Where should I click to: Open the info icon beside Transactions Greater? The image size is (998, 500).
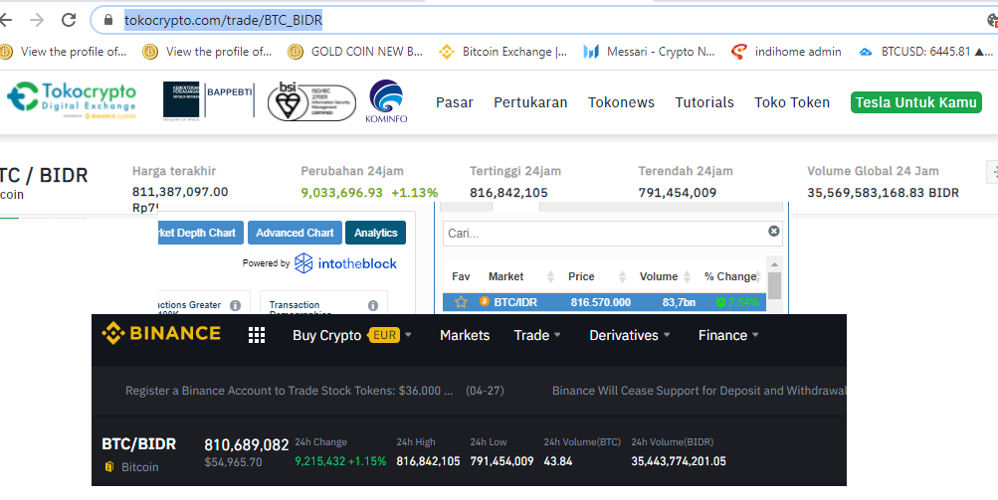(x=235, y=305)
